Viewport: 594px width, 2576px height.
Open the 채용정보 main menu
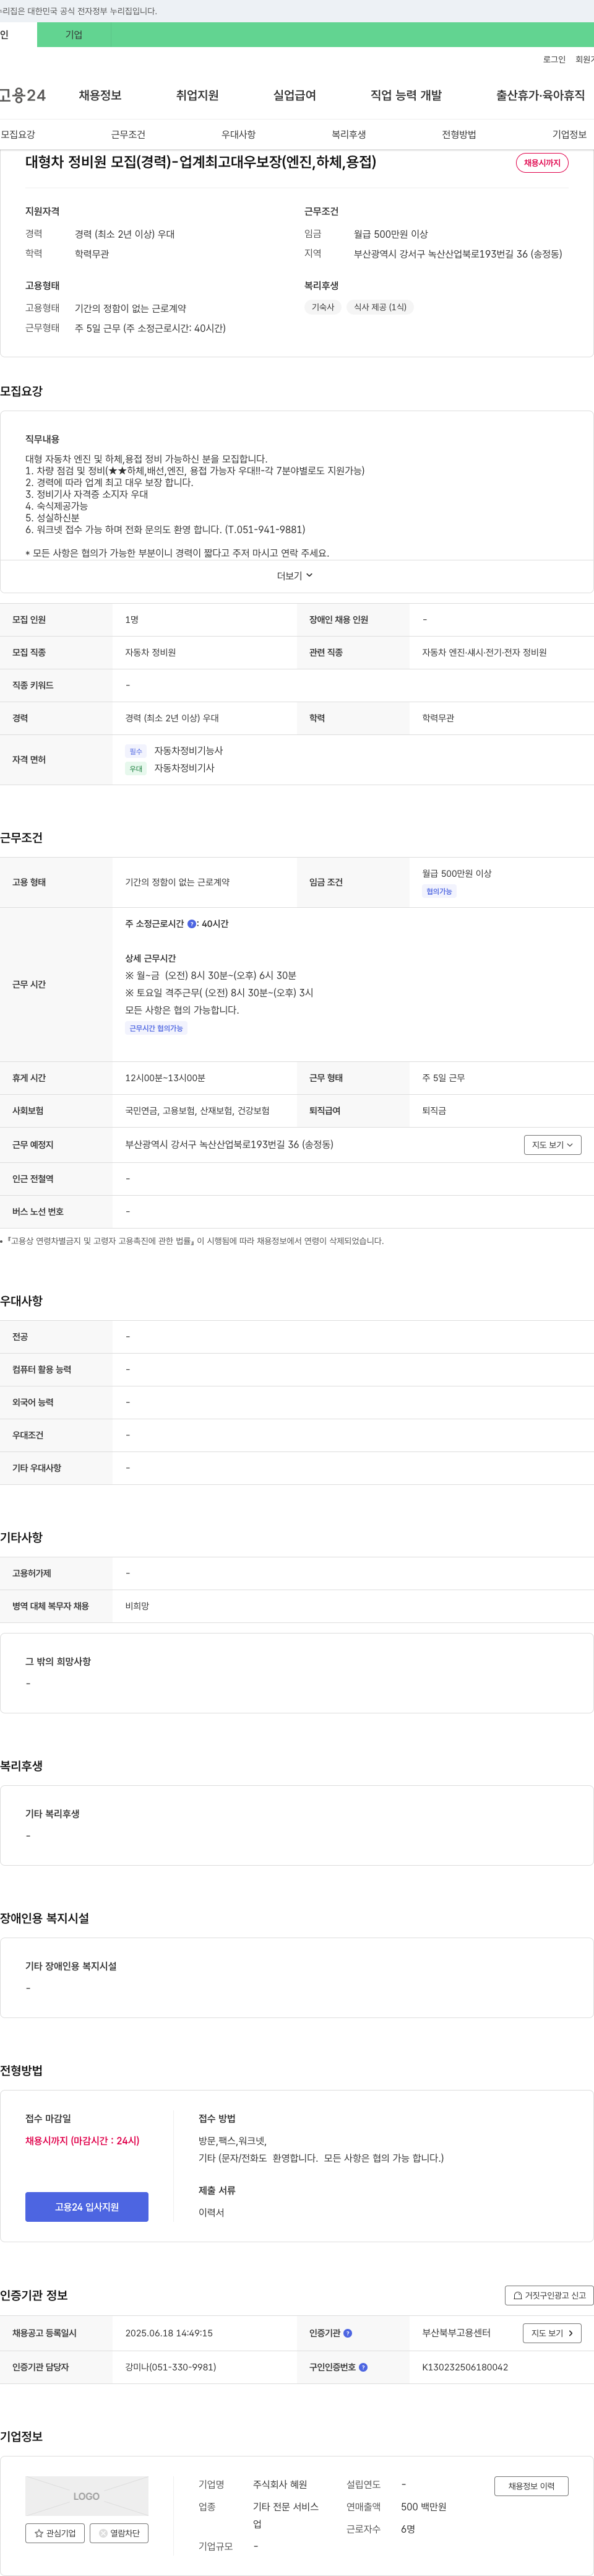pyautogui.click(x=100, y=95)
